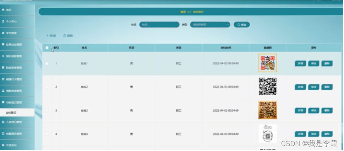The width and height of the screenshot is (344, 151).
Task: Open 健康打卡管理 sidebar menu
Action: [17, 79]
